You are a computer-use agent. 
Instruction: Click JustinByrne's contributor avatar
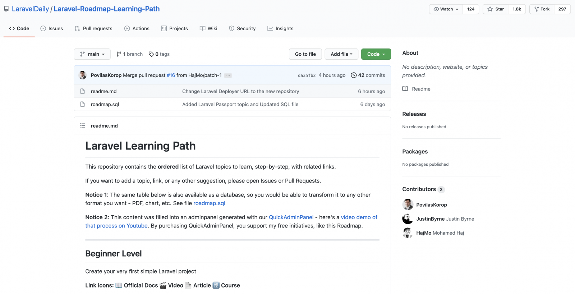click(408, 219)
